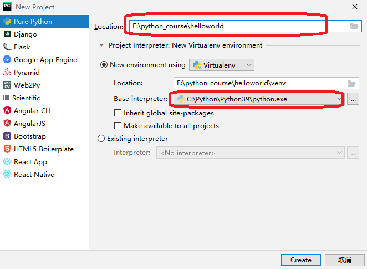Choose the Existing interpreter radio option
The image size is (367, 269).
[101, 139]
